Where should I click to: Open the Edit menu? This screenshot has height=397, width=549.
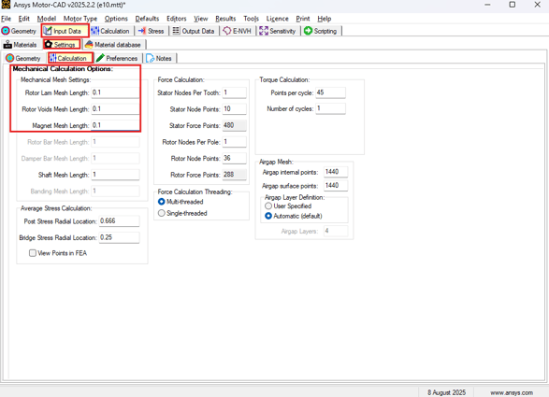[x=23, y=19]
